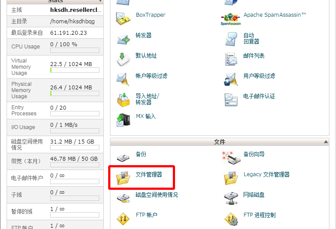The height and width of the screenshot is (229, 336).
Task: Open the Legacy 文件管理器 link
Action: pyautogui.click(x=267, y=174)
